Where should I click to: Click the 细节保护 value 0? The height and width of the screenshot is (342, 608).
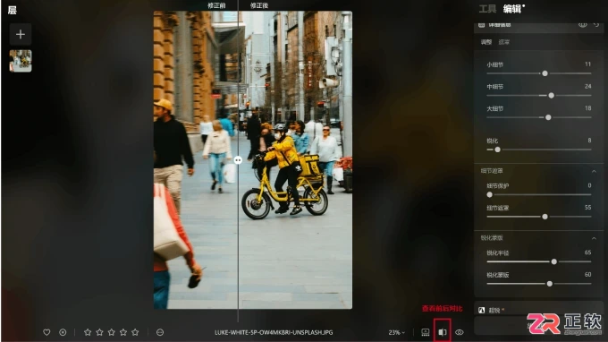click(x=589, y=185)
